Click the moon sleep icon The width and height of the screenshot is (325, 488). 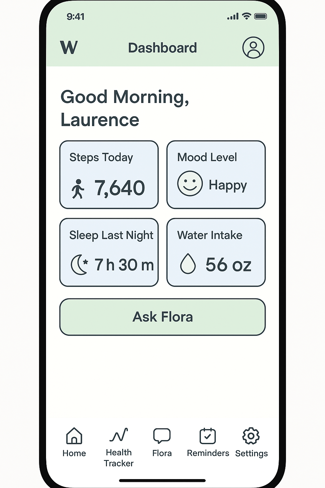point(79,264)
